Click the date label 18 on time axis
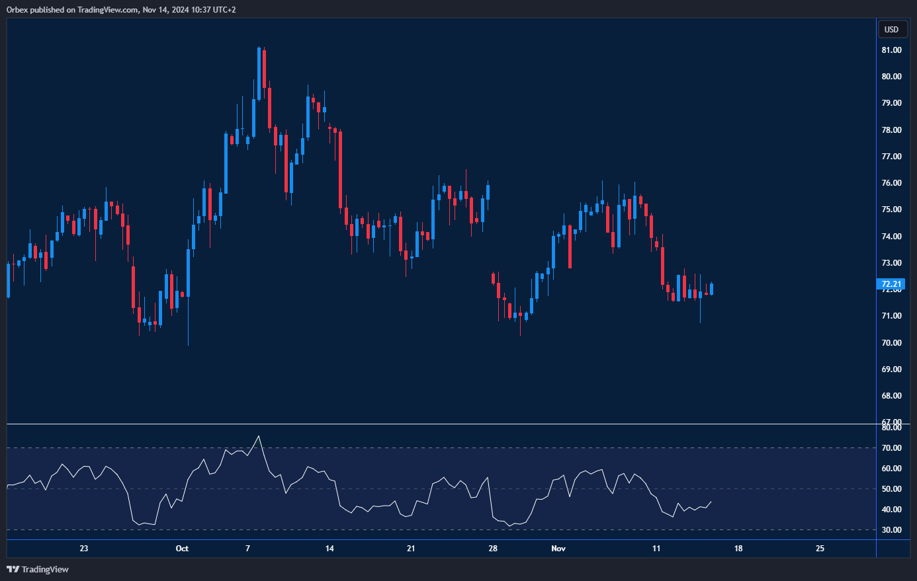The width and height of the screenshot is (917, 581). coord(738,549)
